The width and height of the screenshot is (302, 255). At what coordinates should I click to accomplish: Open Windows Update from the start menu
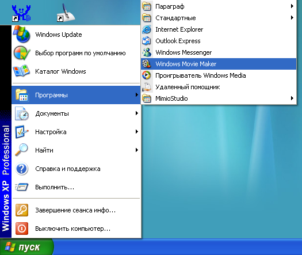(76, 35)
